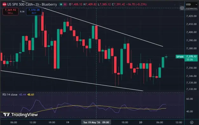This screenshot has height=125, width=199.
Task: Click the close value C7,391.42
Action: pyautogui.click(x=118, y=4)
